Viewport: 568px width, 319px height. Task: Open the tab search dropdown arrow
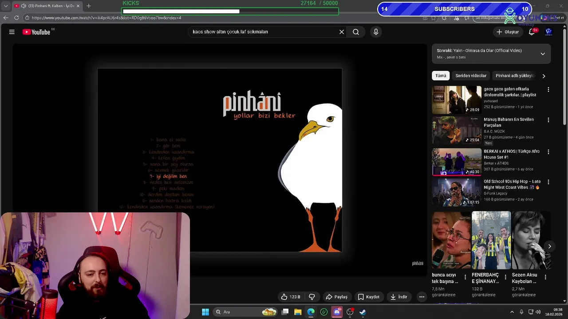[5, 6]
